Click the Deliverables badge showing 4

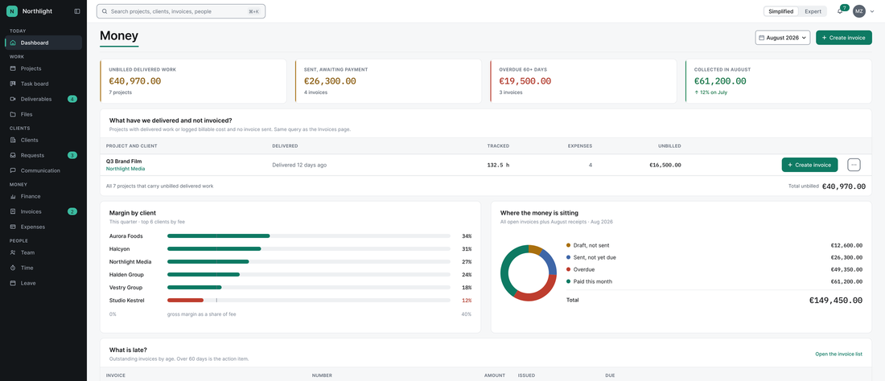click(72, 99)
